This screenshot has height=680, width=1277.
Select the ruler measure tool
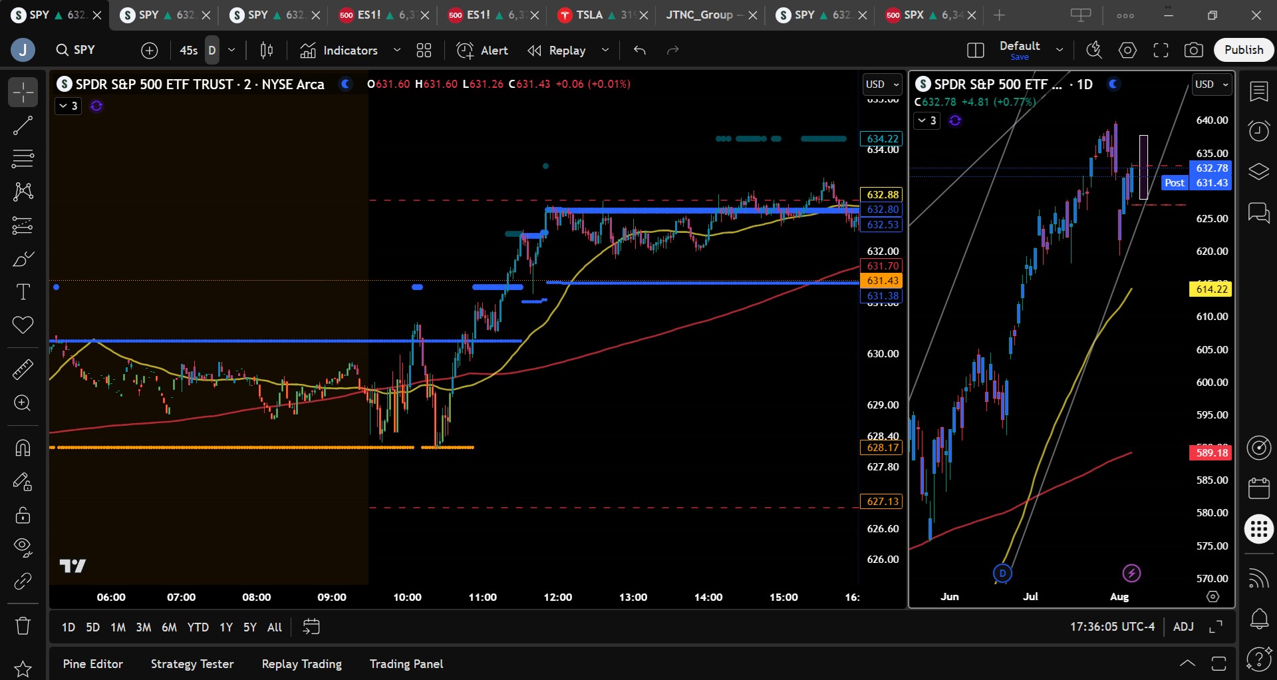[23, 369]
